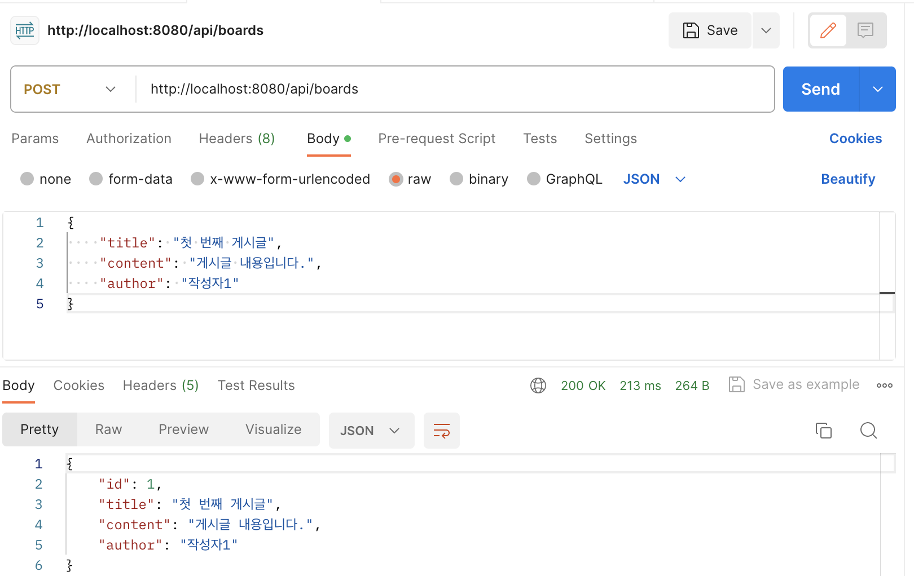This screenshot has height=576, width=914.
Task: Toggle the word wrap icon in response
Action: [442, 431]
